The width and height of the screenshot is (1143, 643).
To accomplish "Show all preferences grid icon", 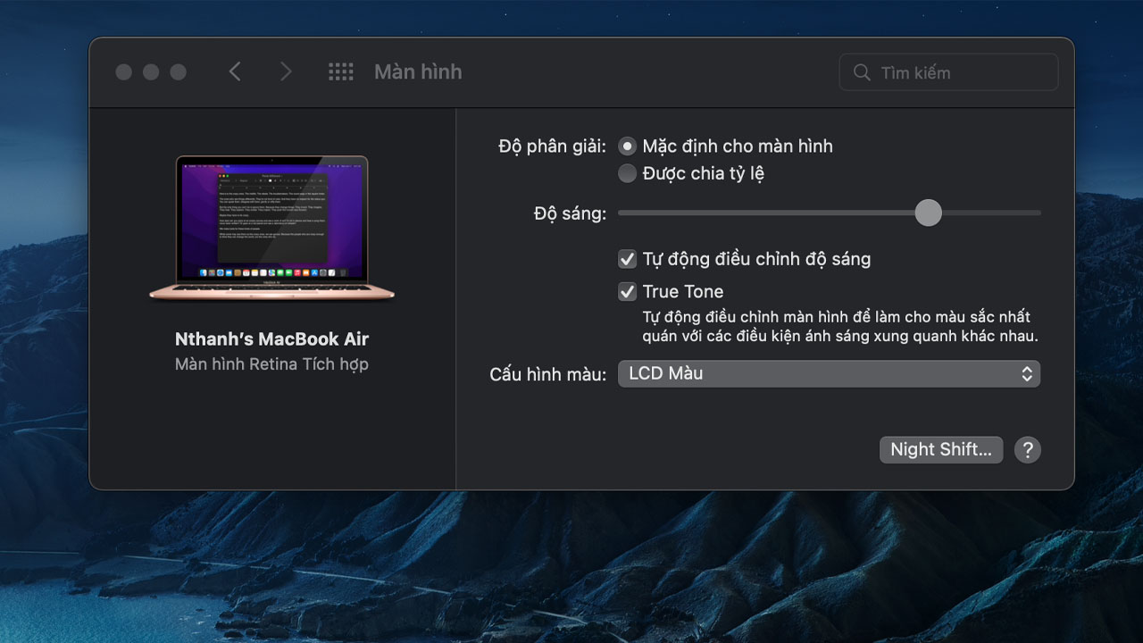I will 341,72.
